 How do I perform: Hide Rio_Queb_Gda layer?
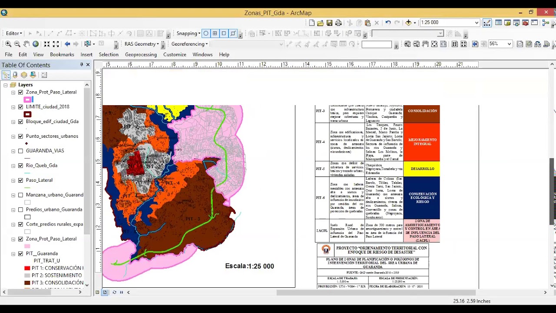coord(20,166)
